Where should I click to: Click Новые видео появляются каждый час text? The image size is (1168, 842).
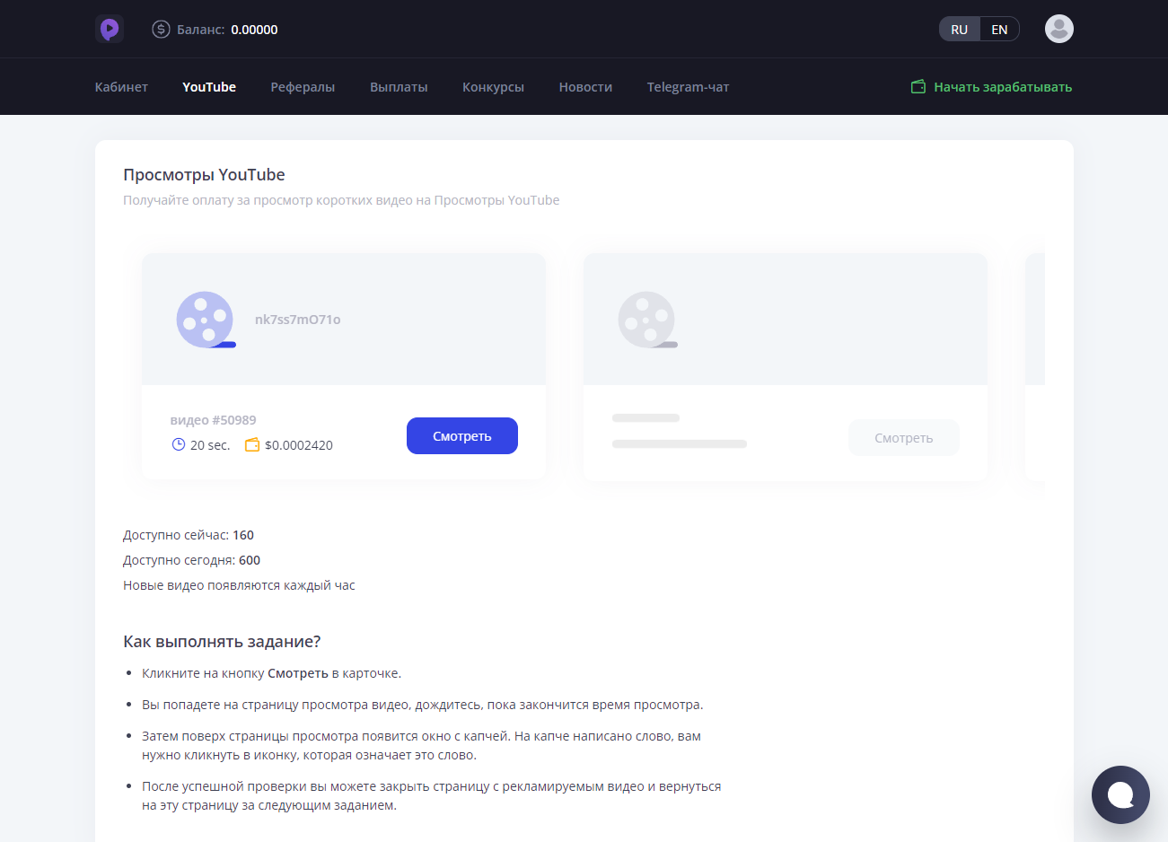point(239,585)
